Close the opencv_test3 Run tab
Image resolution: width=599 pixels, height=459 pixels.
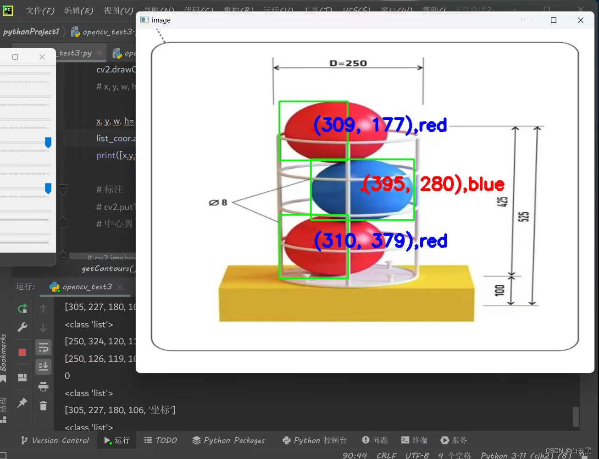pos(120,287)
